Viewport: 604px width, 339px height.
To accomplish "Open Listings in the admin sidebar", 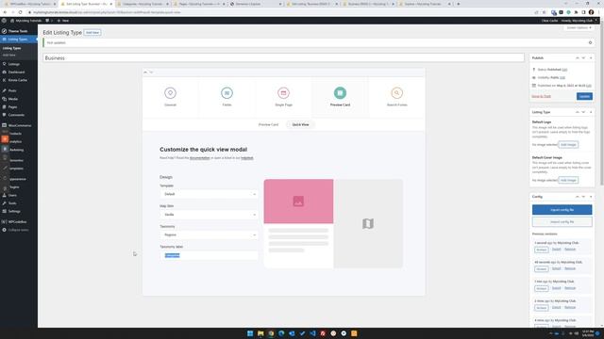I will (14, 64).
